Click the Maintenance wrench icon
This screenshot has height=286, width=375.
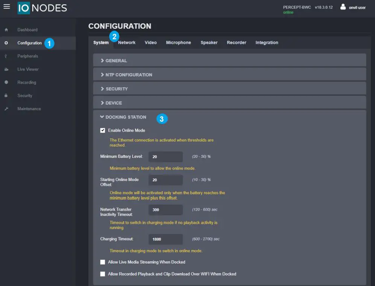pyautogui.click(x=6, y=109)
